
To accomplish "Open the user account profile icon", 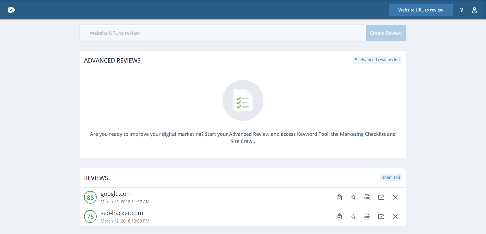I will click(474, 10).
